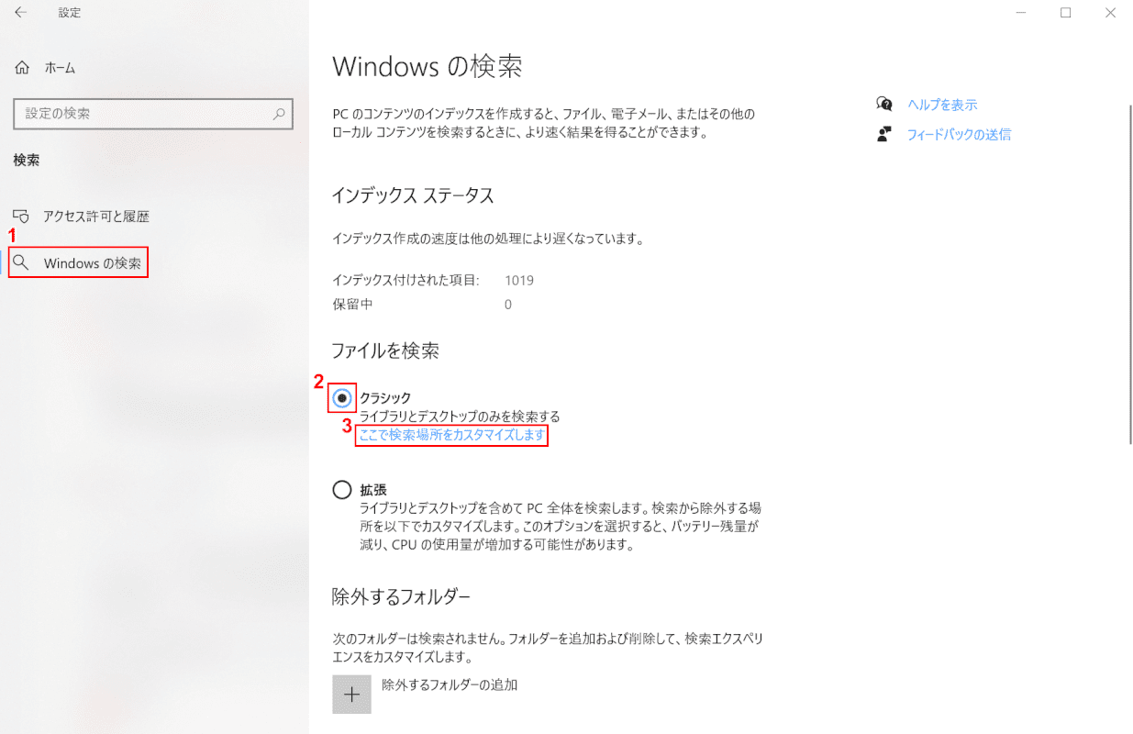Open ヘルプを表示 link

[x=942, y=105]
